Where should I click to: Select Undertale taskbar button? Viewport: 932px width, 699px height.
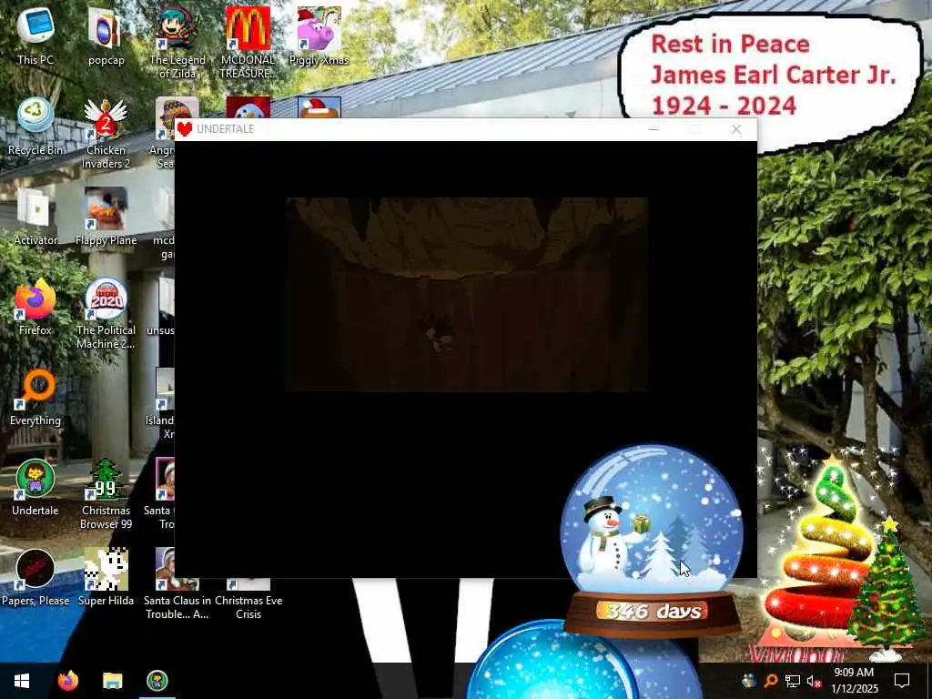(x=157, y=681)
